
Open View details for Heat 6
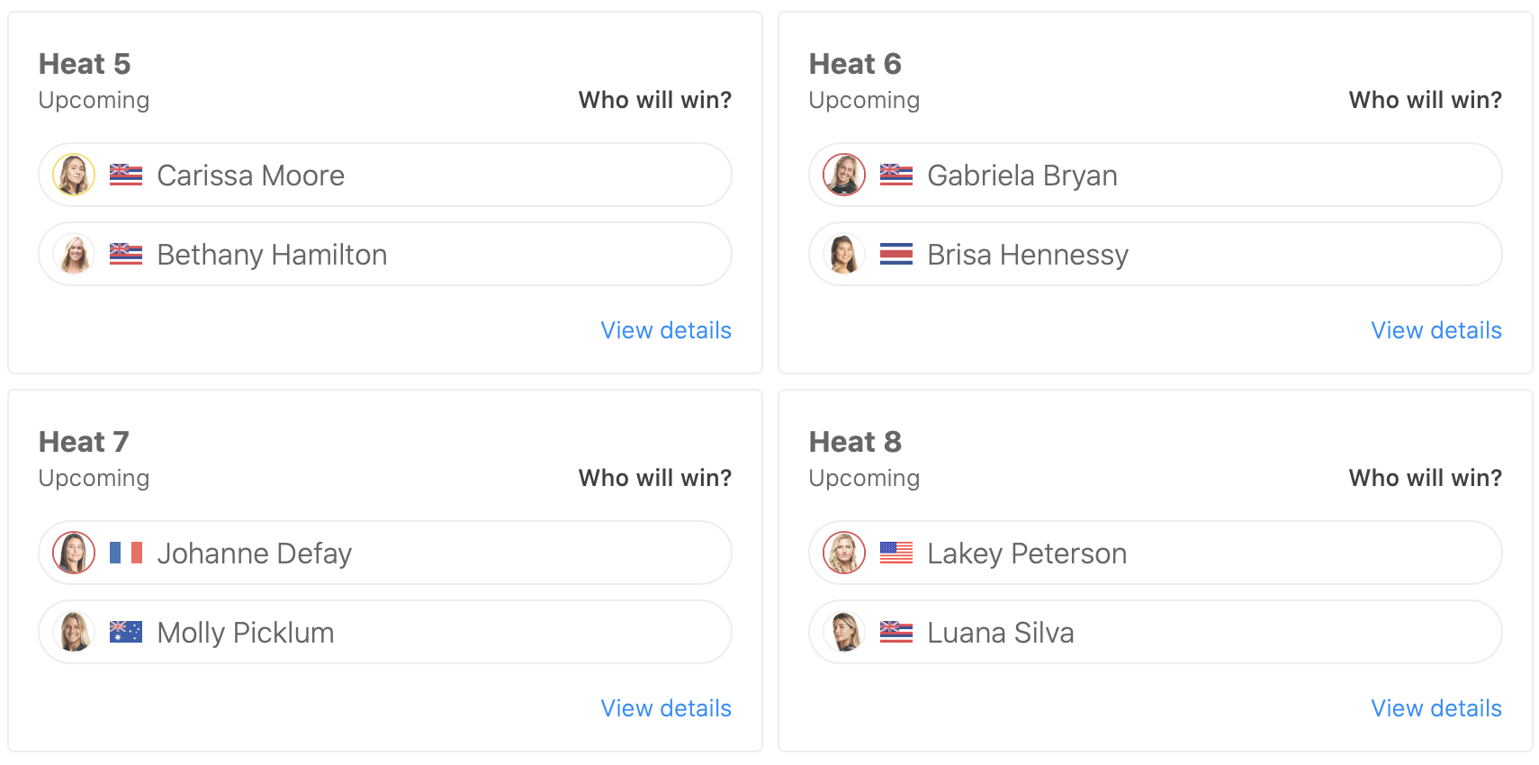click(x=1436, y=330)
